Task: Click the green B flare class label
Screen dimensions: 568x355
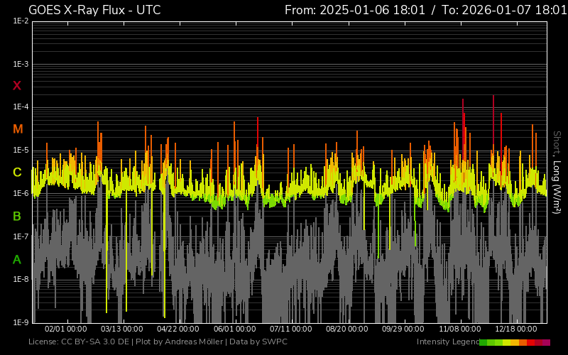Action: coord(17,216)
